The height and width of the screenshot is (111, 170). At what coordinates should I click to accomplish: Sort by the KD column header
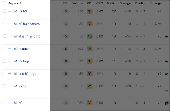tap(89, 3)
